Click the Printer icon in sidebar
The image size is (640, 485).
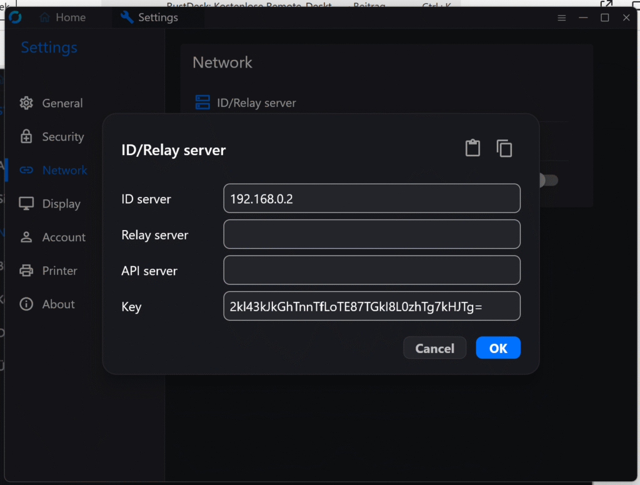(26, 271)
